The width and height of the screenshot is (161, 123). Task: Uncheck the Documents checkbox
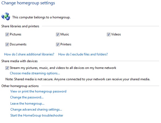[x=7, y=45]
